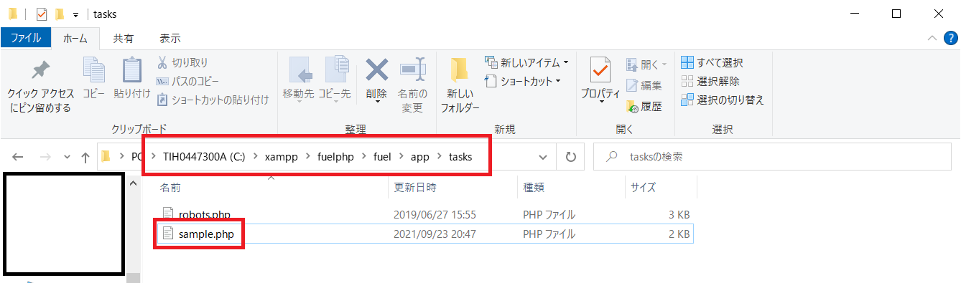Screen dimensions: 961x283
Task: Collapse the ribbon with the chevron
Action: 932,38
